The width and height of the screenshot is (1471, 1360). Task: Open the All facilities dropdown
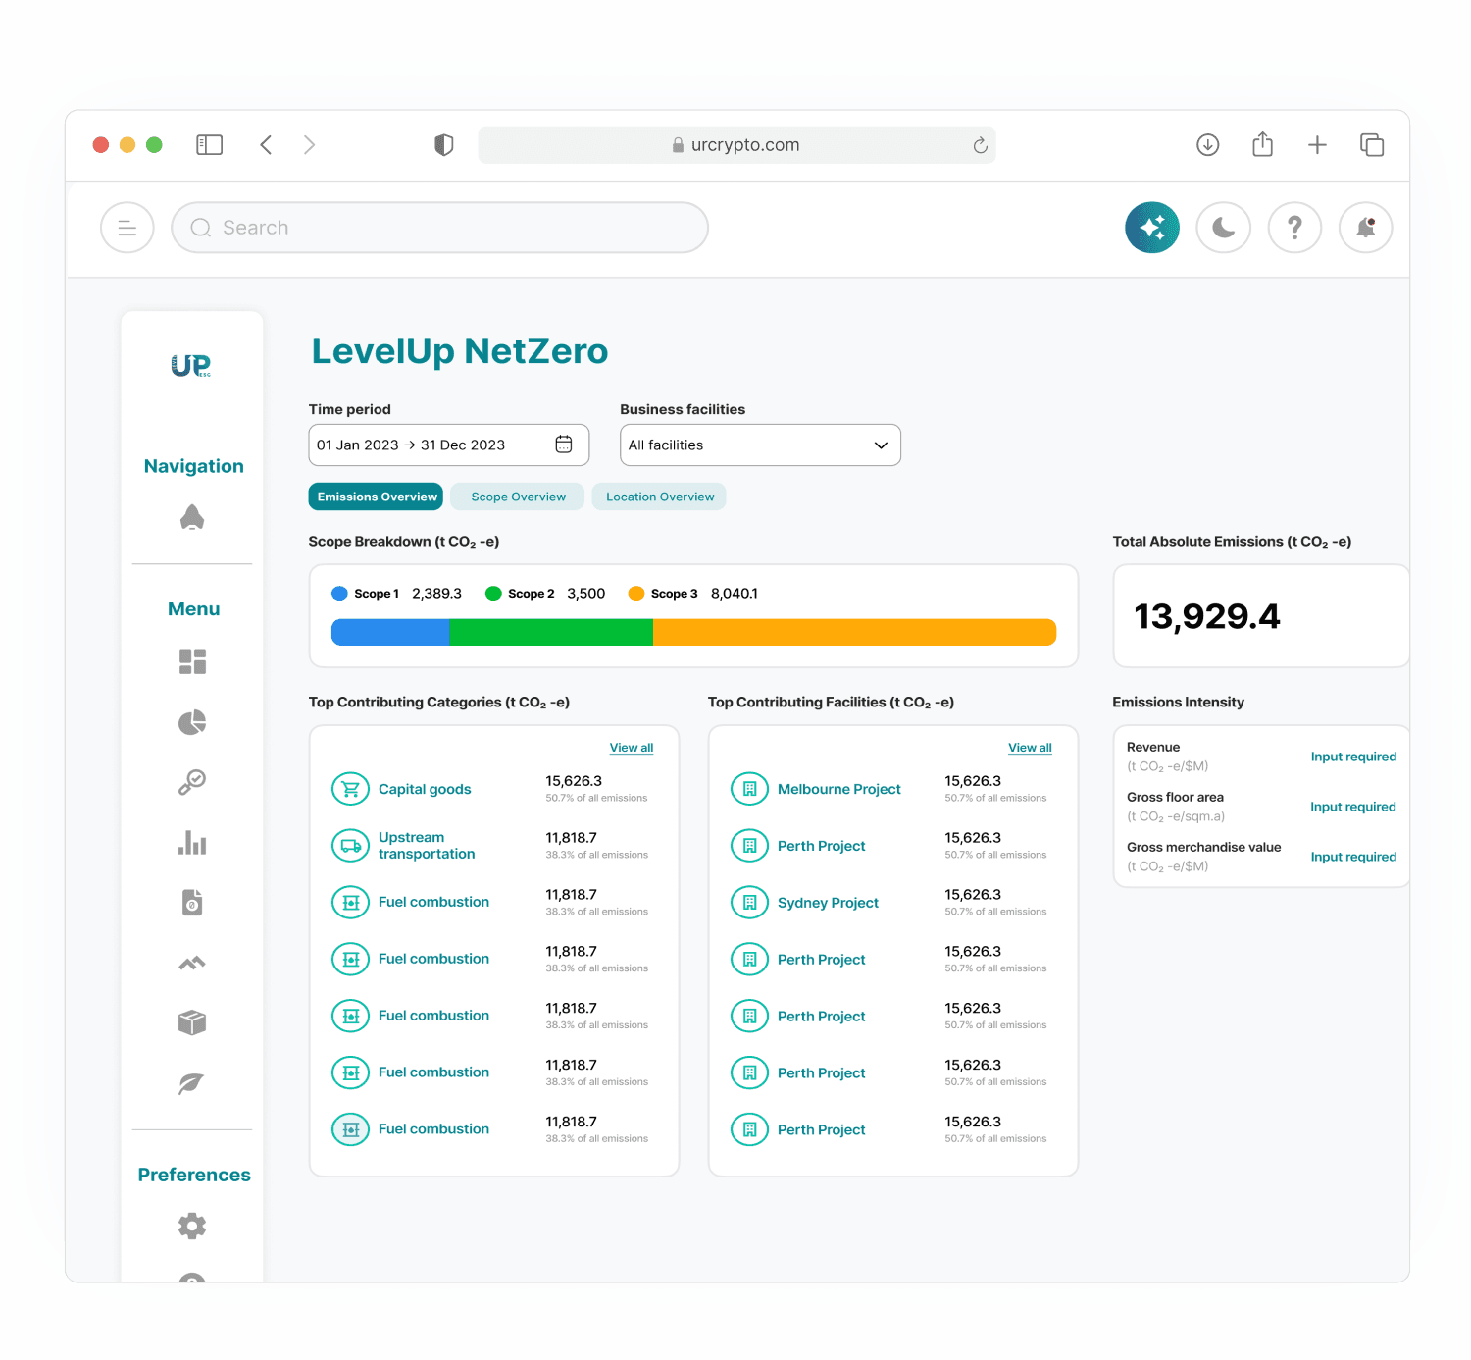(x=760, y=445)
